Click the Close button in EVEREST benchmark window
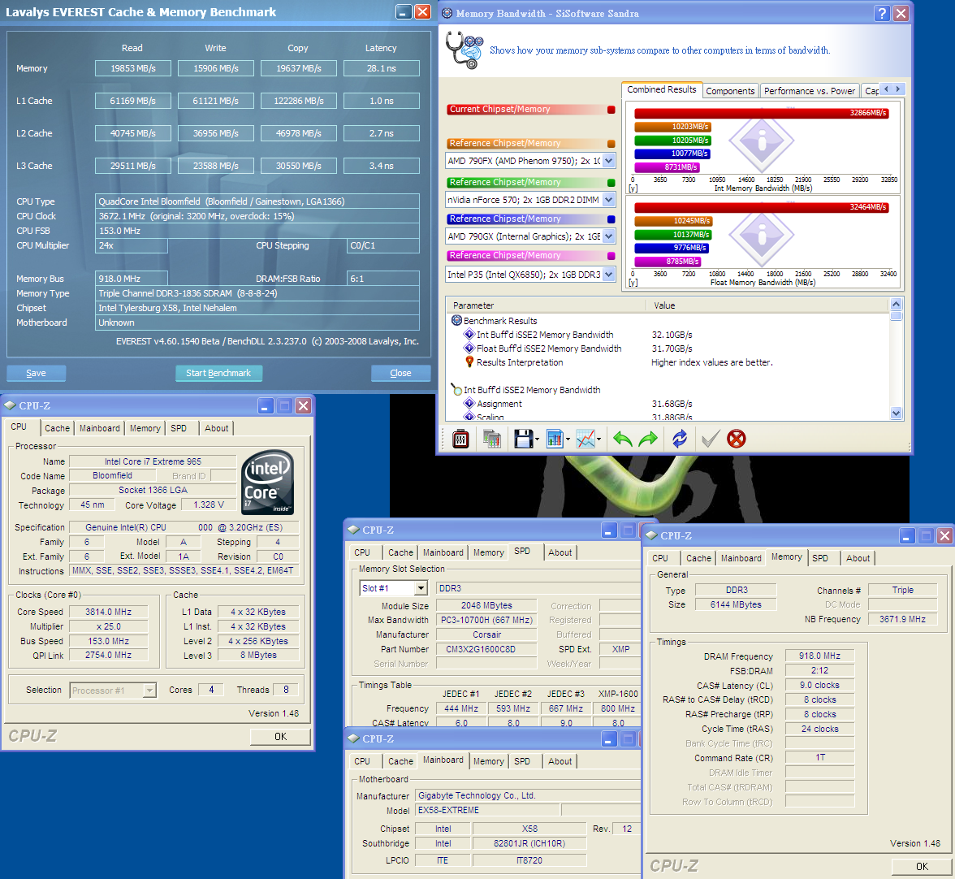955x879 pixels. point(400,373)
